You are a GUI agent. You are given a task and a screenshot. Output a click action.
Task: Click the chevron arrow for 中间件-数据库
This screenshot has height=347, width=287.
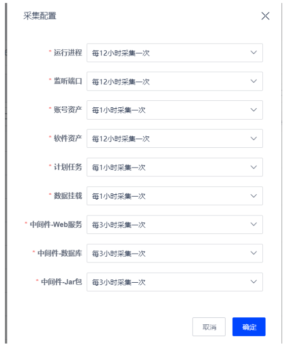pos(253,253)
